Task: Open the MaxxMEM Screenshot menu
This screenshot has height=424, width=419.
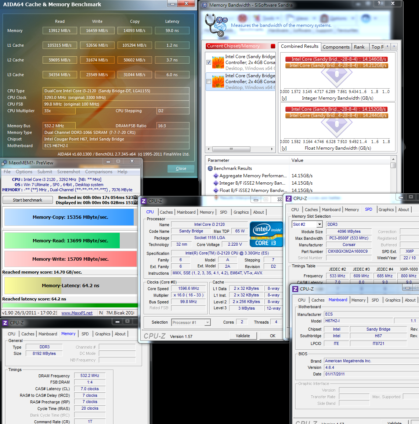Action: pos(69,172)
